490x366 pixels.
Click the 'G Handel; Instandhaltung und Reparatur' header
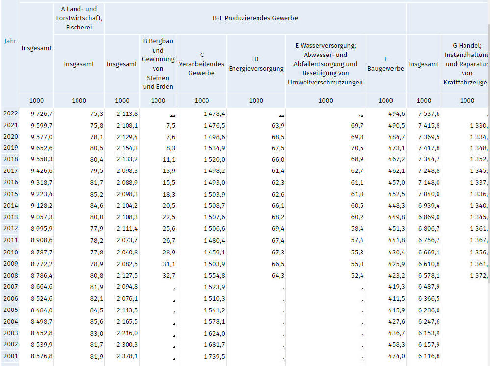point(465,64)
